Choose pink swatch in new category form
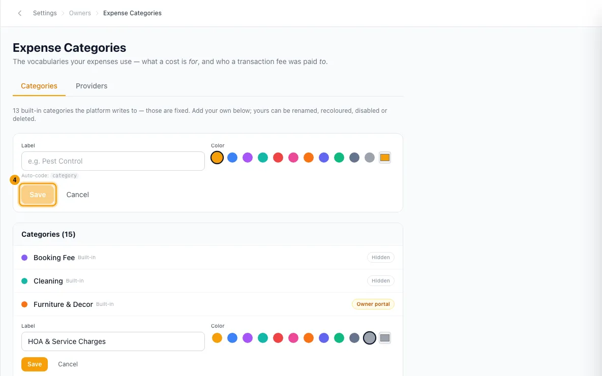Image resolution: width=602 pixels, height=376 pixels. pos(293,158)
